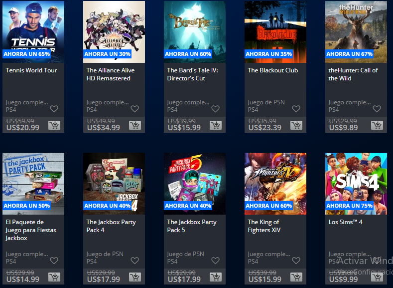Open Los Sims 4 title link

tap(345, 222)
